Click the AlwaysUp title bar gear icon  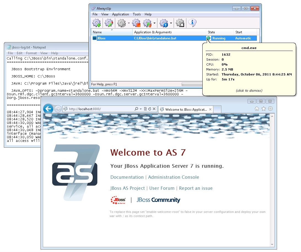pyautogui.click(x=93, y=8)
